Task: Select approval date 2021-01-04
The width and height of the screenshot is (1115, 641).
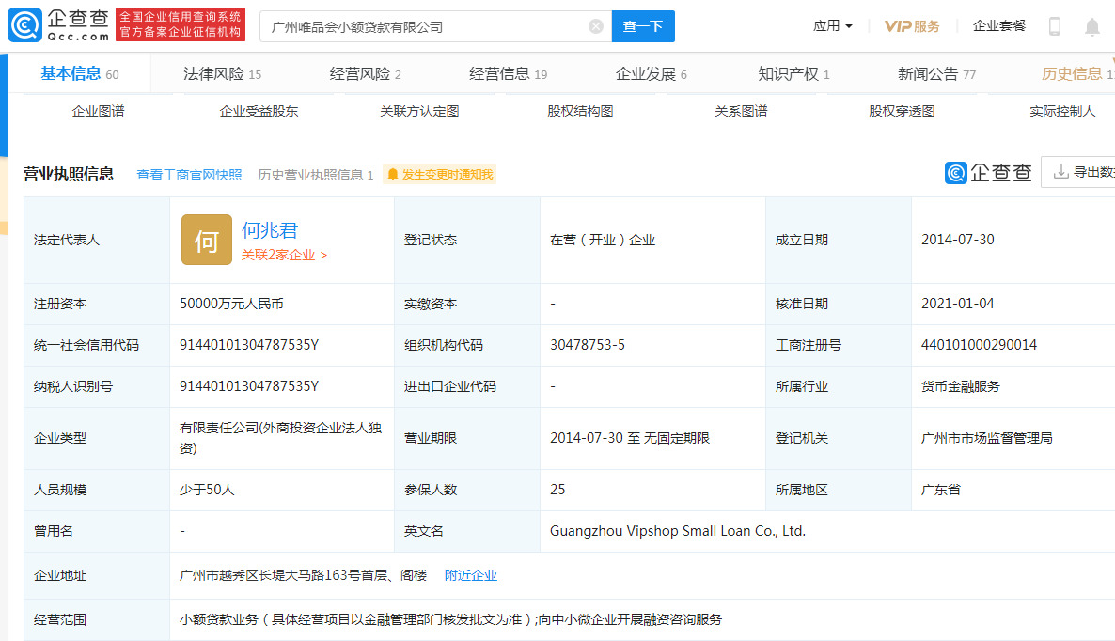Action: (x=957, y=304)
